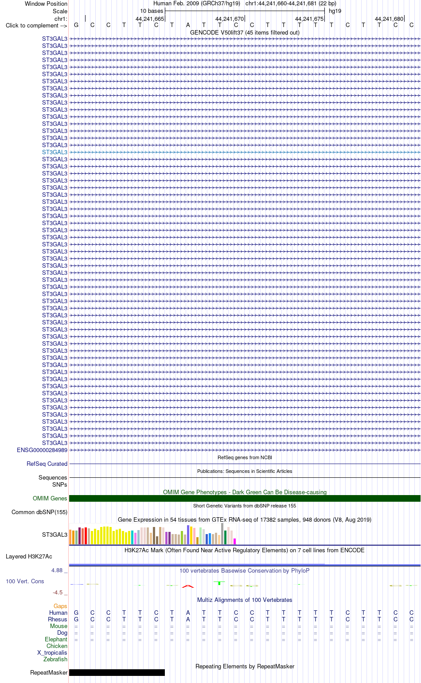Click the 'Chicken' alignment row label
The width and height of the screenshot is (421, 683).
coord(57,646)
